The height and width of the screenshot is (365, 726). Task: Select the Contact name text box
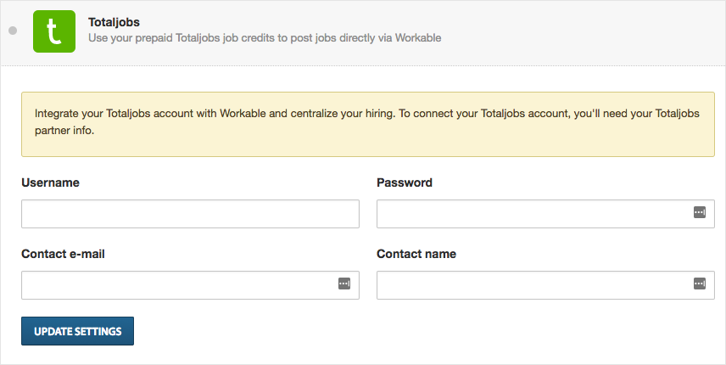[x=545, y=285]
